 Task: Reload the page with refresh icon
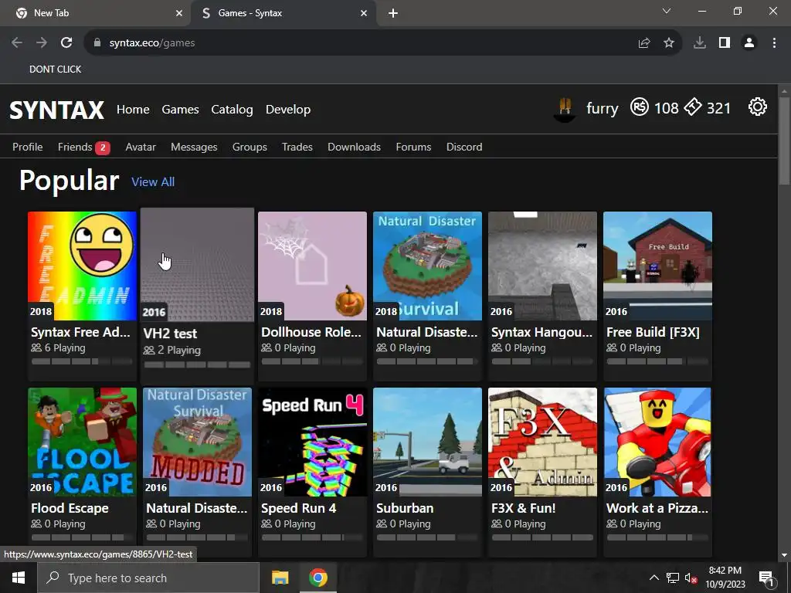pos(66,43)
